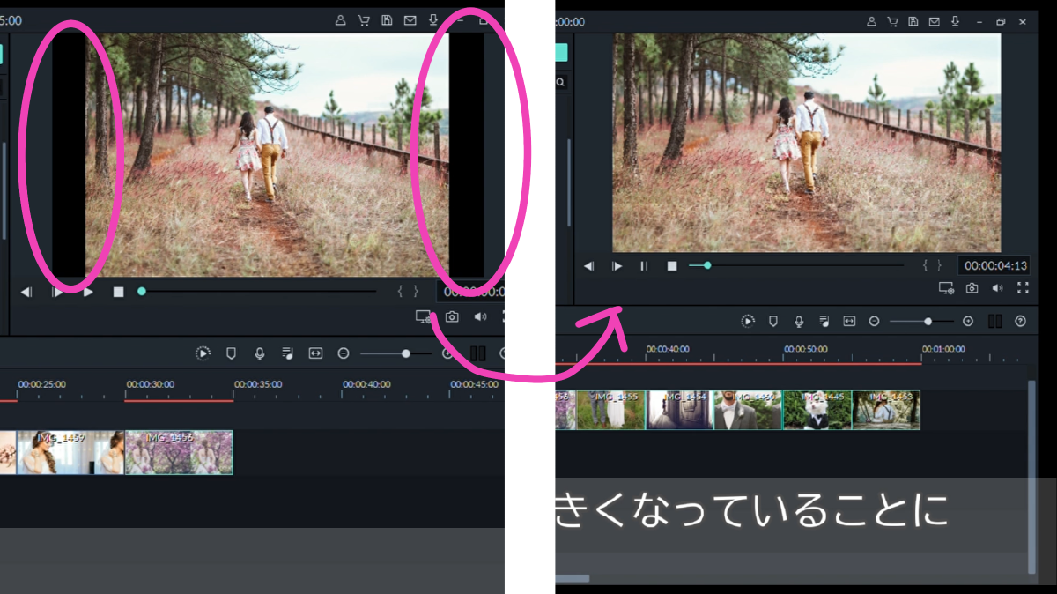Image resolution: width=1057 pixels, height=594 pixels.
Task: Open display settings in right preview panel
Action: pyautogui.click(x=946, y=288)
